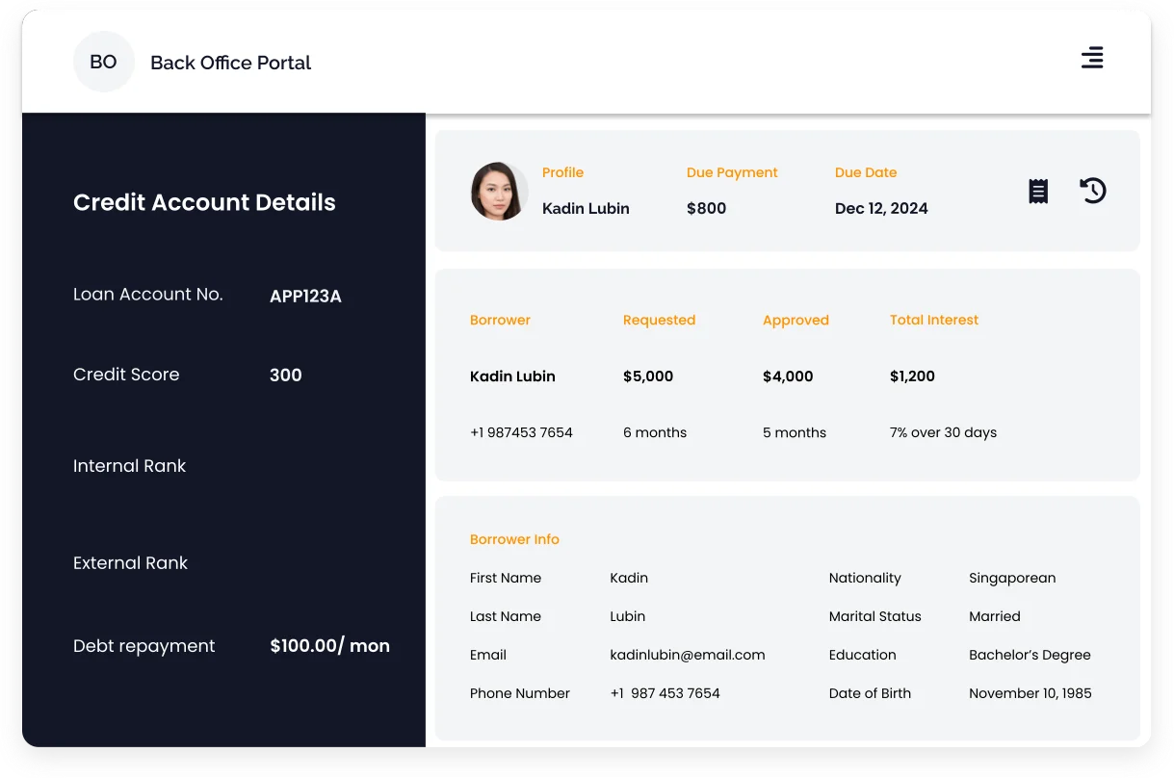
Task: Select the $1,200 total interest
Action: 913,376
